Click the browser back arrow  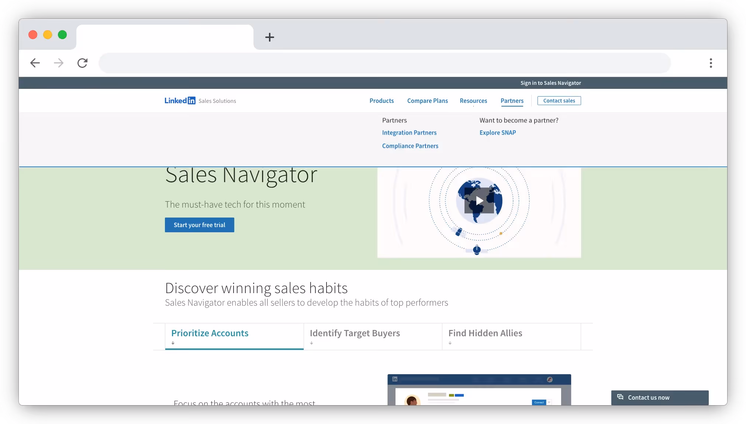tap(34, 63)
